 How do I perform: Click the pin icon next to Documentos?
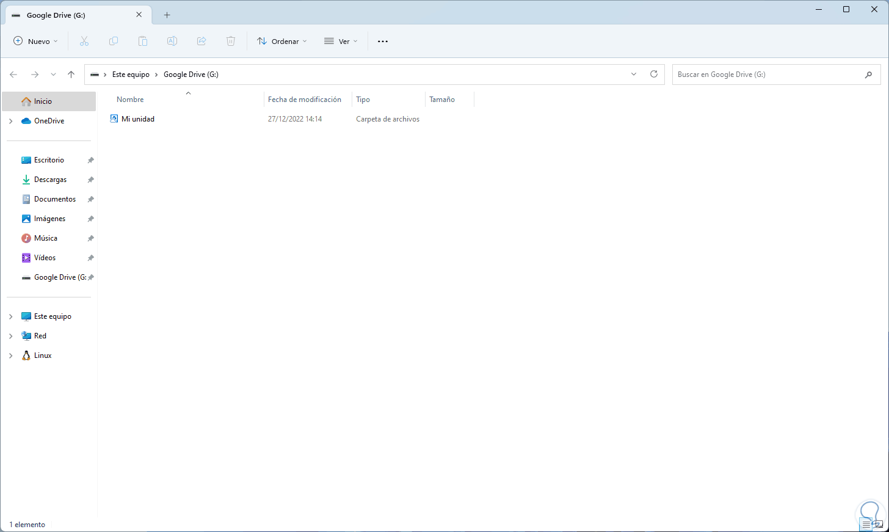pyautogui.click(x=90, y=199)
